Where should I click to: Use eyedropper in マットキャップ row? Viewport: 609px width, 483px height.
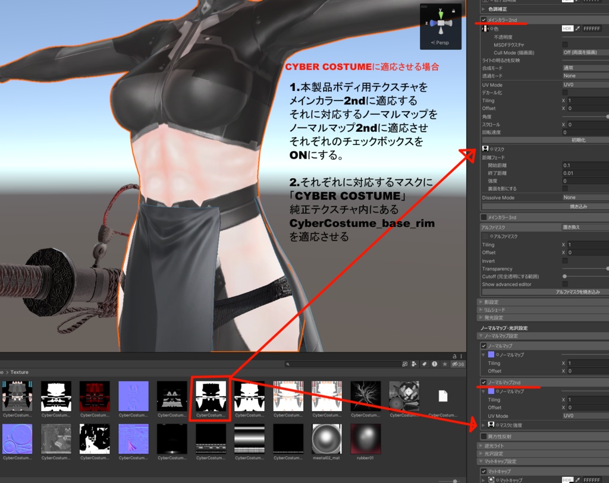578,480
